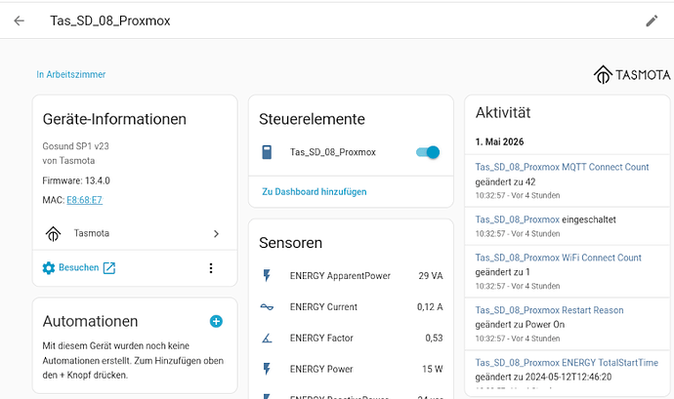Click Besuchen to visit the device

point(79,267)
